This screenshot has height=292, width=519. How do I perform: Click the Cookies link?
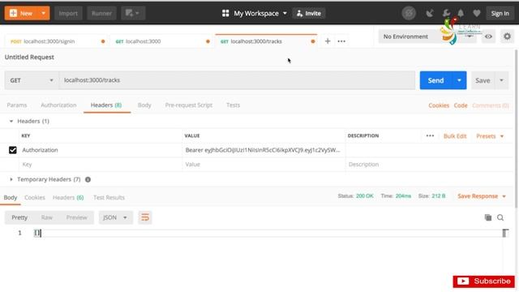(439, 105)
